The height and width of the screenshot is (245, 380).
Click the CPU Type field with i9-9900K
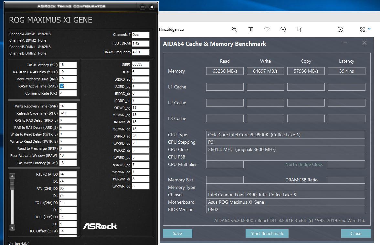(286, 135)
